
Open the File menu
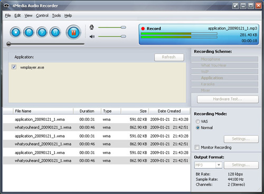pos(8,15)
